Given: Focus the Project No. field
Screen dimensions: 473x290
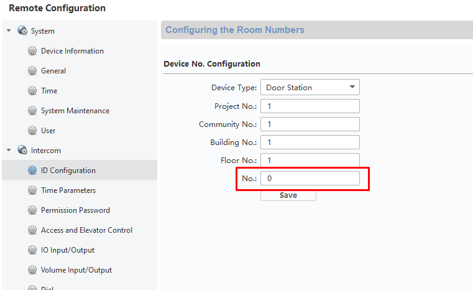Looking at the screenshot, I should [x=310, y=106].
